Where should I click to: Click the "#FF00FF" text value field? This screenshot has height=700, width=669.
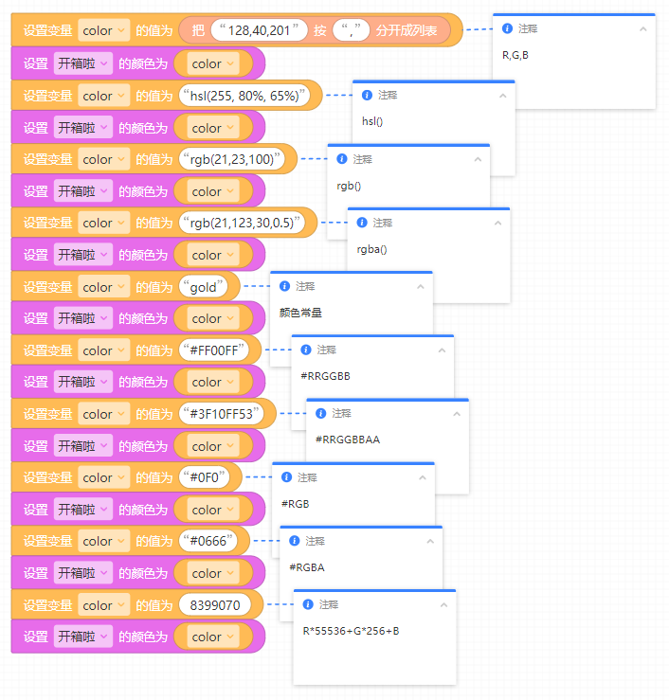click(x=219, y=350)
